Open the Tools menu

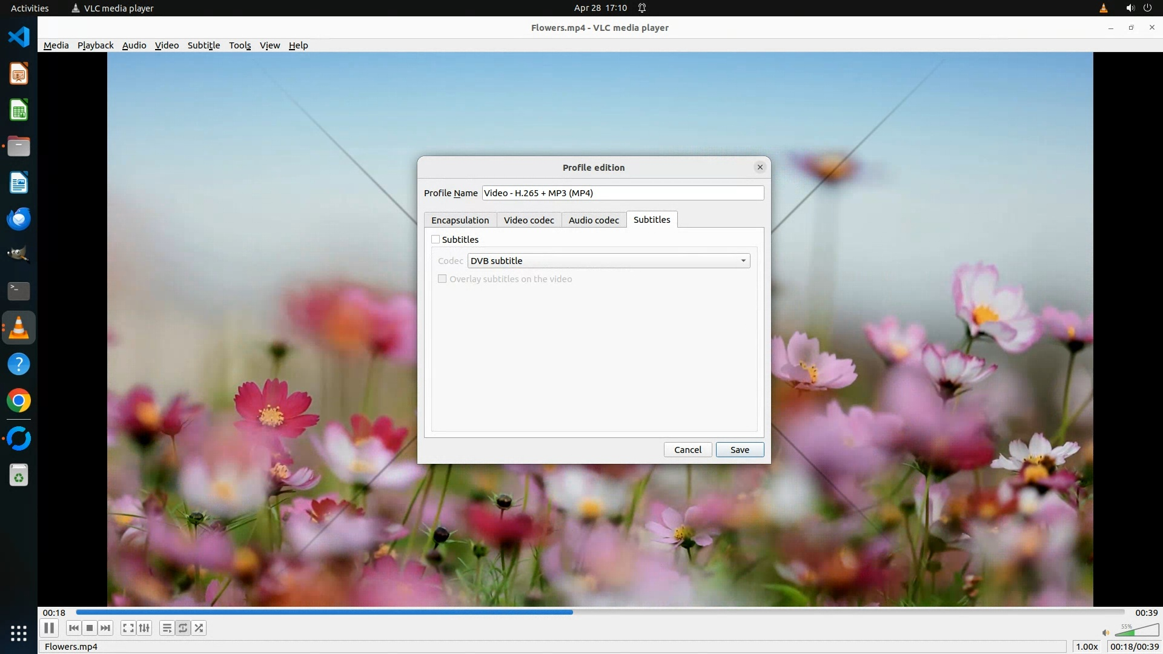click(x=240, y=45)
